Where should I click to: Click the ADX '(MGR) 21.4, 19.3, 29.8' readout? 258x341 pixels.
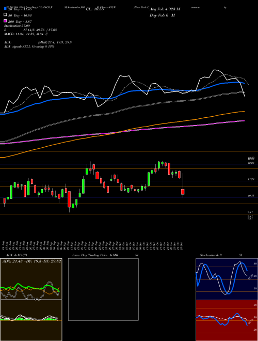tap(55, 42)
